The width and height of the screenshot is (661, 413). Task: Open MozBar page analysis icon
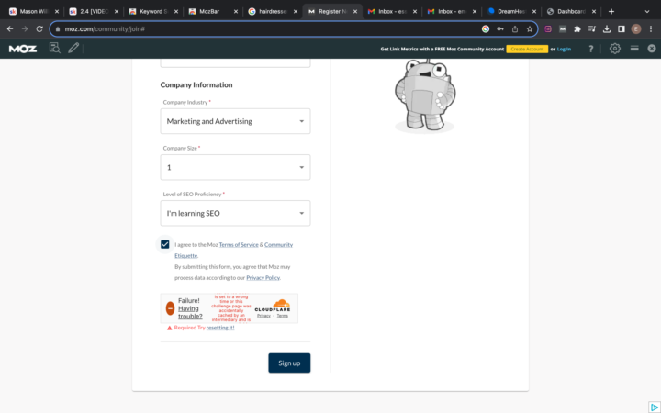54,49
